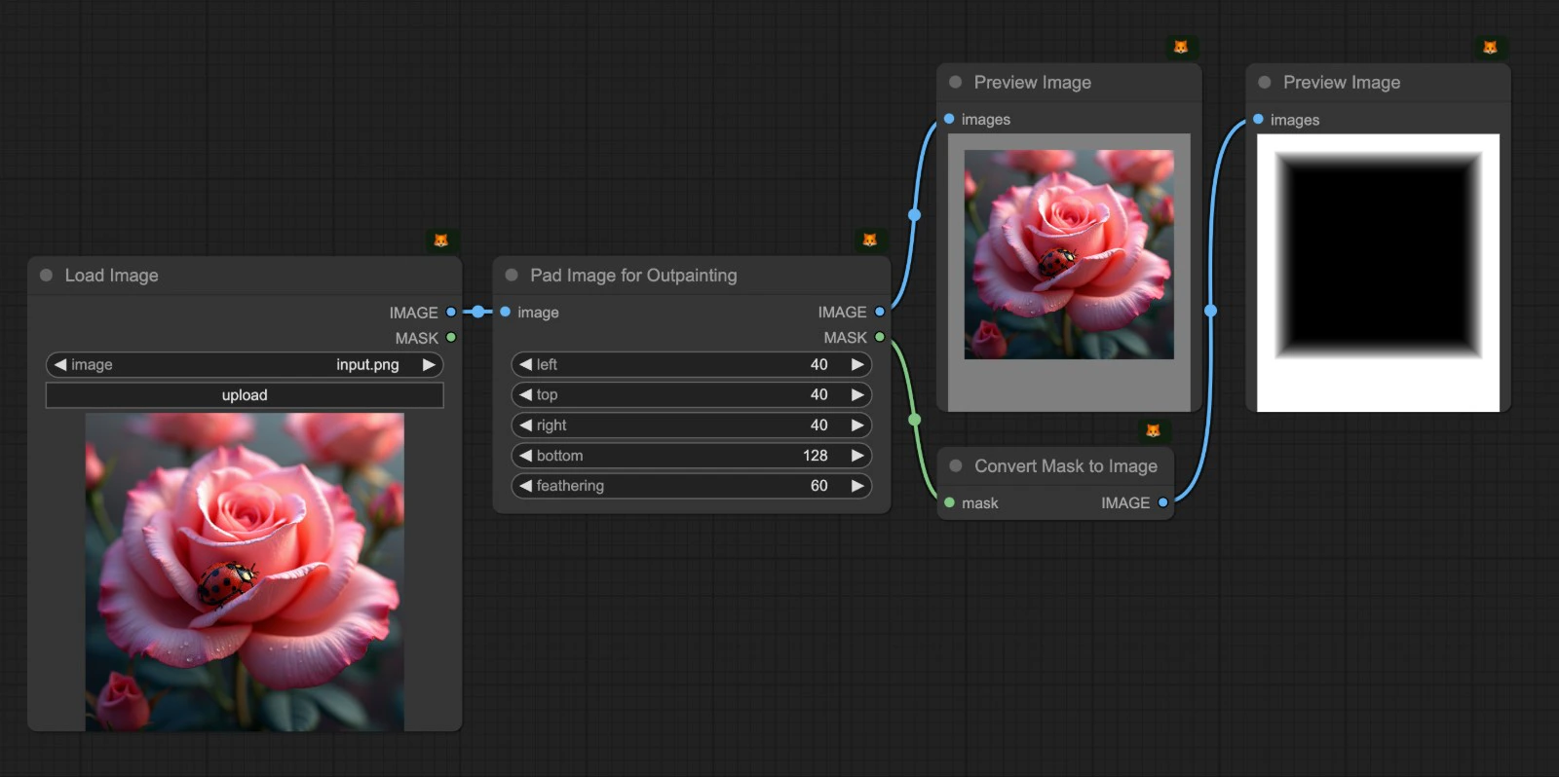Select previous image file with left arrow
This screenshot has height=777, width=1559.
60,365
